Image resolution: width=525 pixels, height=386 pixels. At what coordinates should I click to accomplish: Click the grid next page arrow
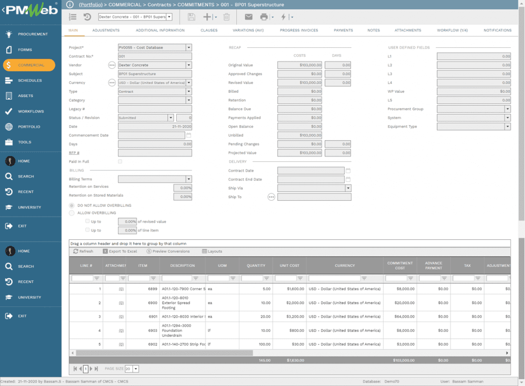click(91, 369)
